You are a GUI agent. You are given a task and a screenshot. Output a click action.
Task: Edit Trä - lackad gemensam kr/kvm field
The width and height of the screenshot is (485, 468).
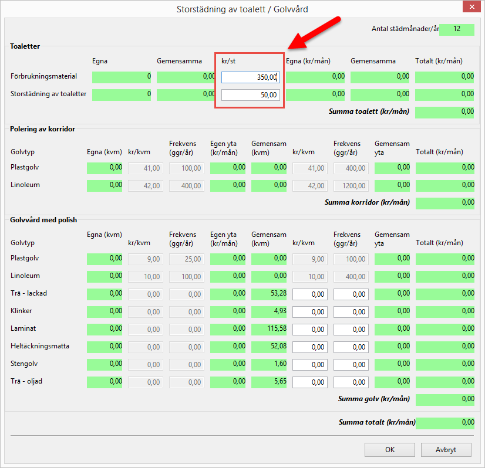309,294
